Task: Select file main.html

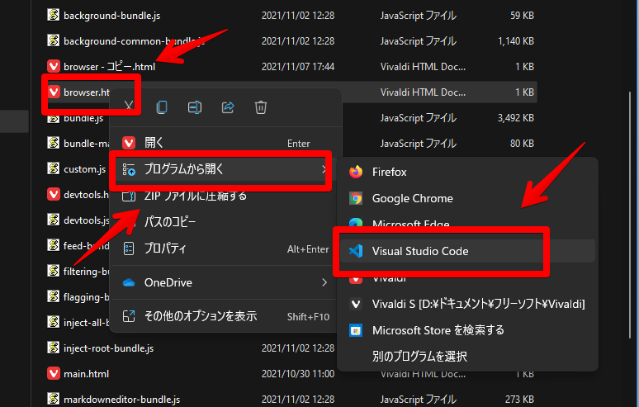Action: 86,374
